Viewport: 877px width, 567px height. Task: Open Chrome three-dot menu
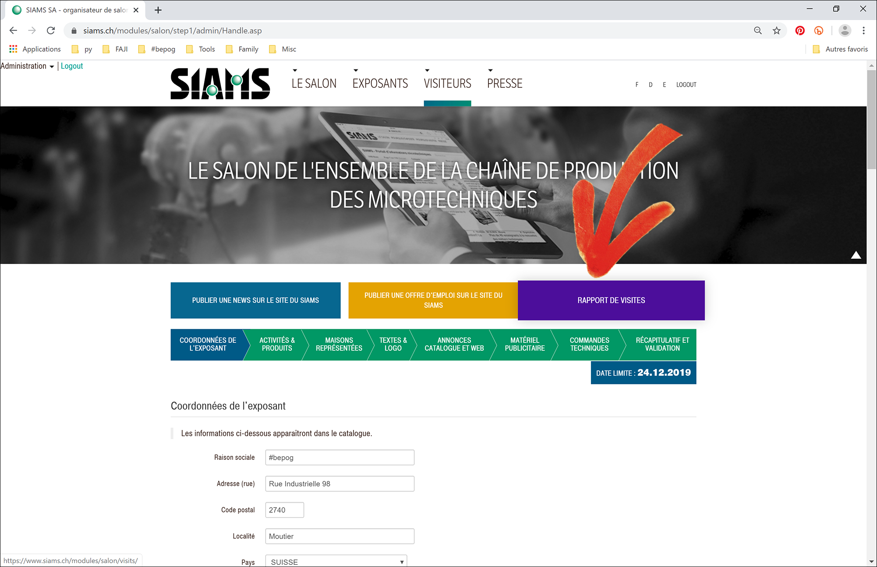pyautogui.click(x=863, y=31)
